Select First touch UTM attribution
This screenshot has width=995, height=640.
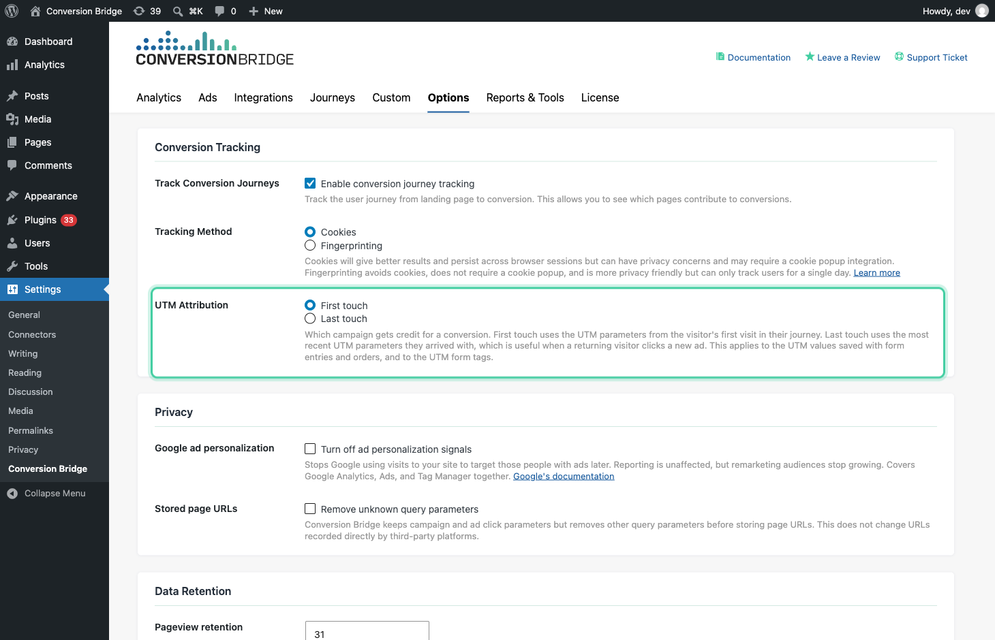[x=310, y=305]
